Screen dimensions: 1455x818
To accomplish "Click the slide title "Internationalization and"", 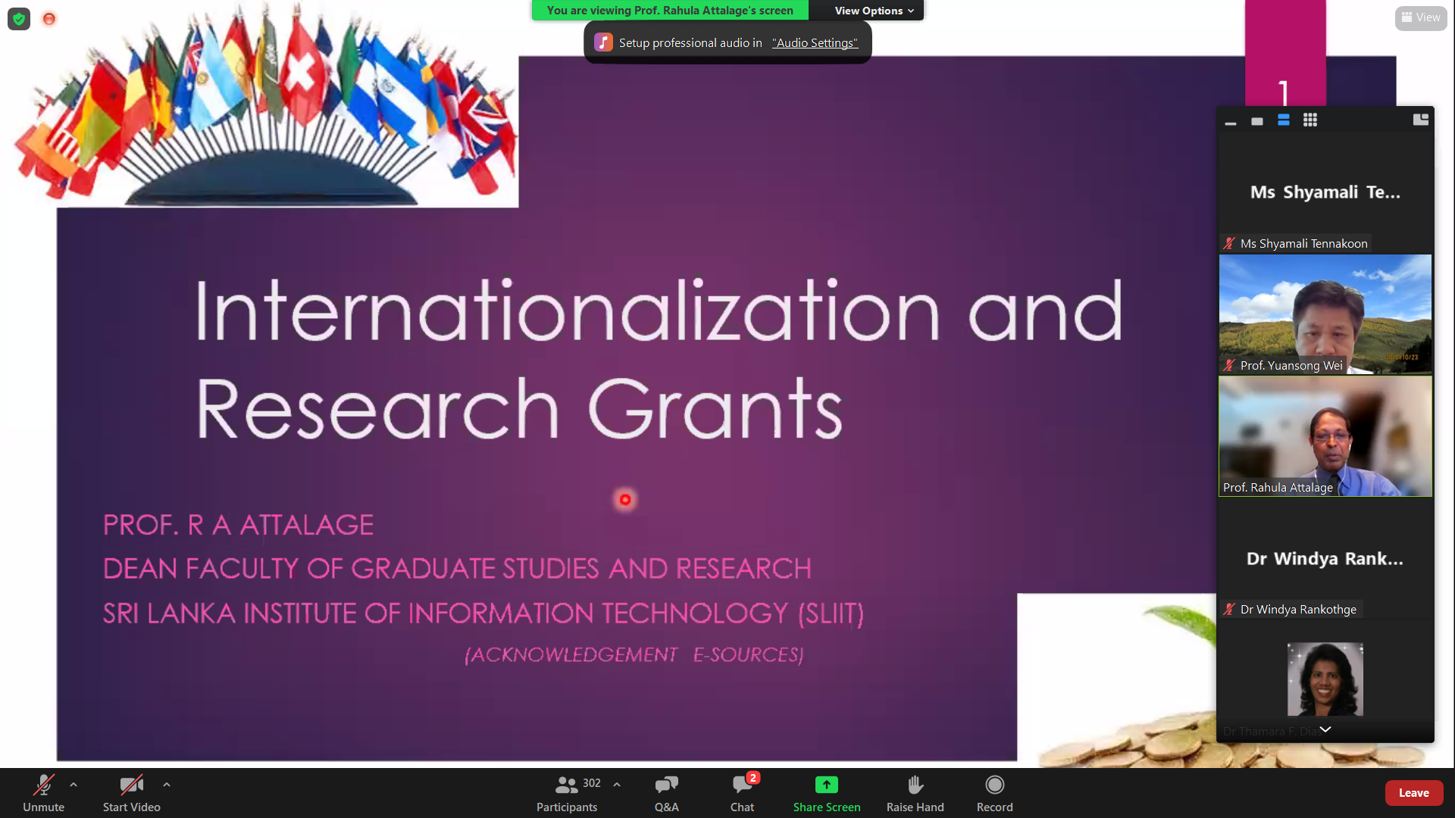I will coord(659,311).
